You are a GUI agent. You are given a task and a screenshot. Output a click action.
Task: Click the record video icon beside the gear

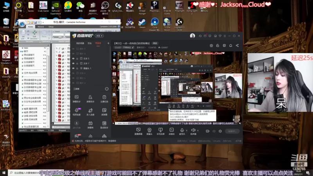208,131
